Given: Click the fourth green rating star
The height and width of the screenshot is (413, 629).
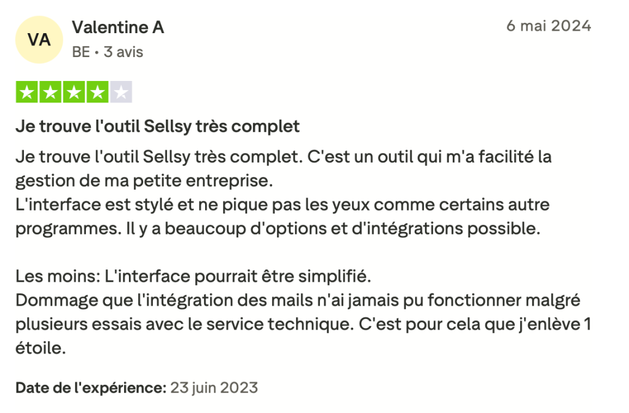Looking at the screenshot, I should [x=97, y=93].
